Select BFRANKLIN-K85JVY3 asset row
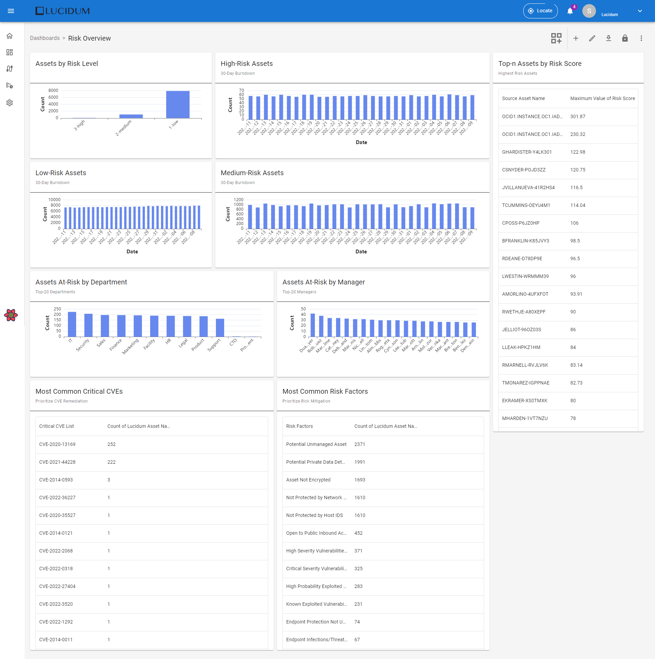Viewport: 655px width, 659px height. [x=568, y=241]
